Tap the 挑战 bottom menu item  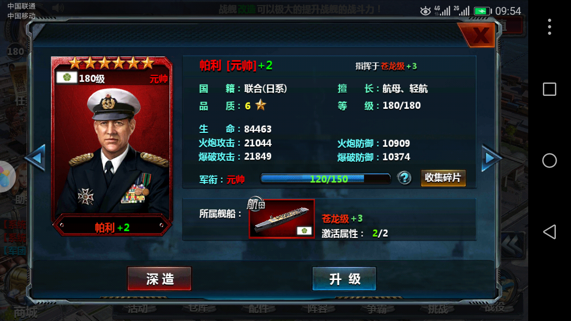[437, 309]
